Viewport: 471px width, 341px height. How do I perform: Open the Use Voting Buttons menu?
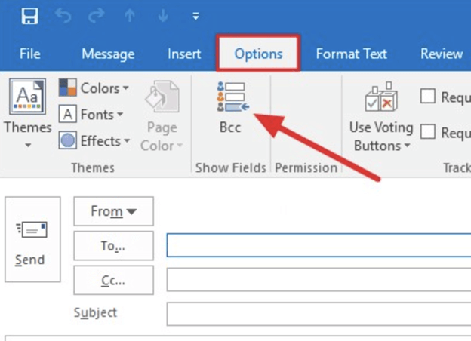[381, 121]
